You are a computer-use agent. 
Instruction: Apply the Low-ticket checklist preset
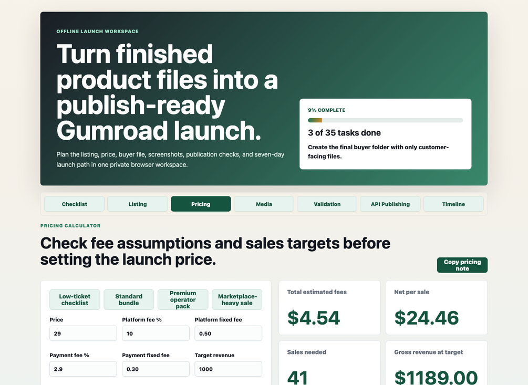click(75, 299)
